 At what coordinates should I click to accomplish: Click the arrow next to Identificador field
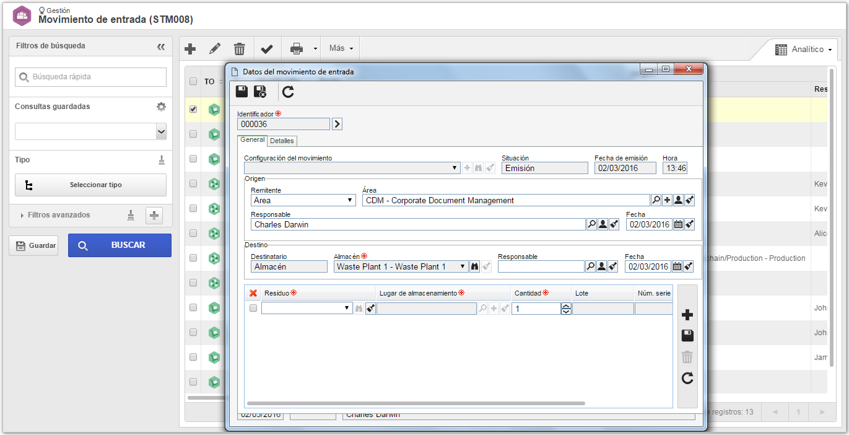pos(337,124)
